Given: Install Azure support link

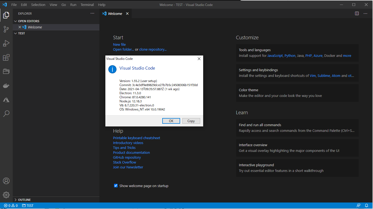Looking at the screenshot, I should click(318, 55).
